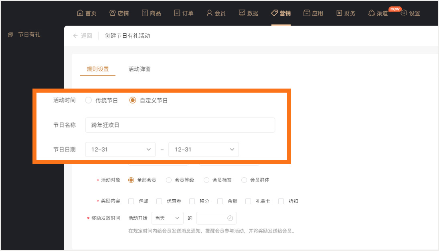Click the 商品 products icon
Screen dimensions: 439x251
click(145, 13)
